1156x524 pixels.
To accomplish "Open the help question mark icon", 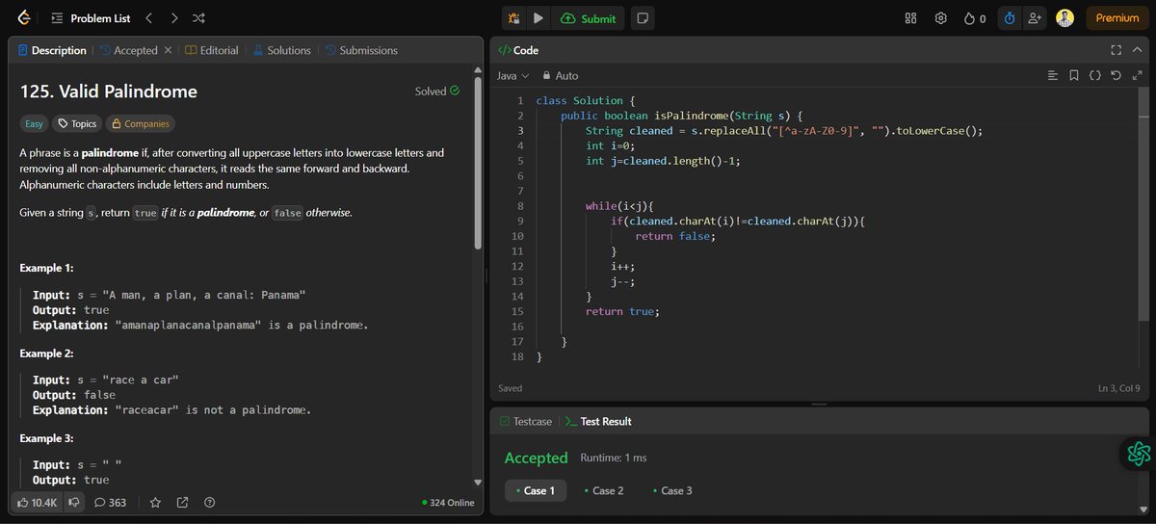I will point(209,502).
